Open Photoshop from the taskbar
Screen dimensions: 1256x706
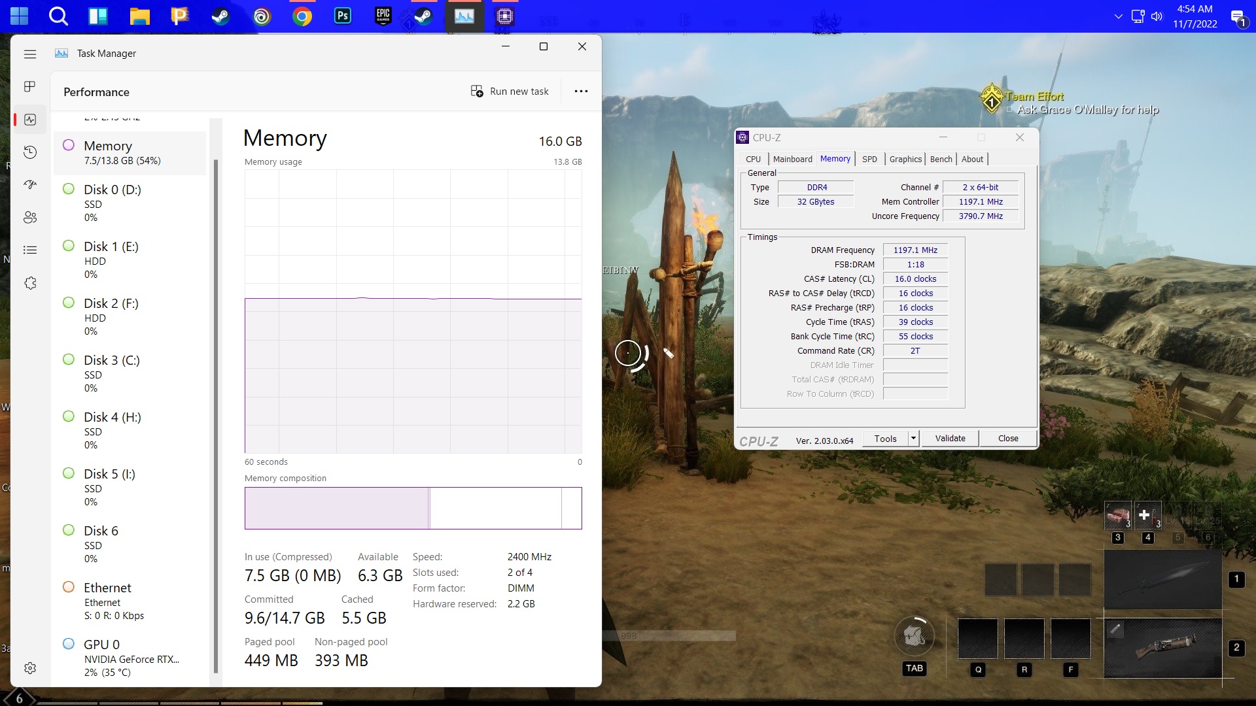pos(343,16)
